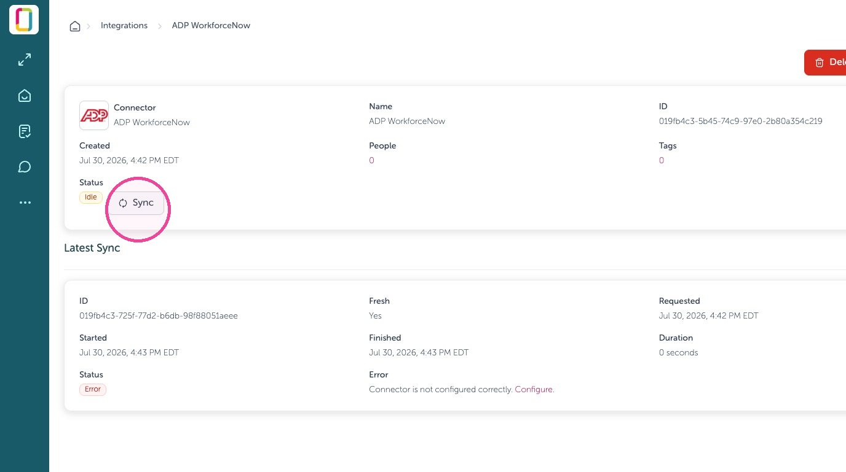Click the red Delete button
Image resolution: width=846 pixels, height=472 pixels.
click(825, 63)
